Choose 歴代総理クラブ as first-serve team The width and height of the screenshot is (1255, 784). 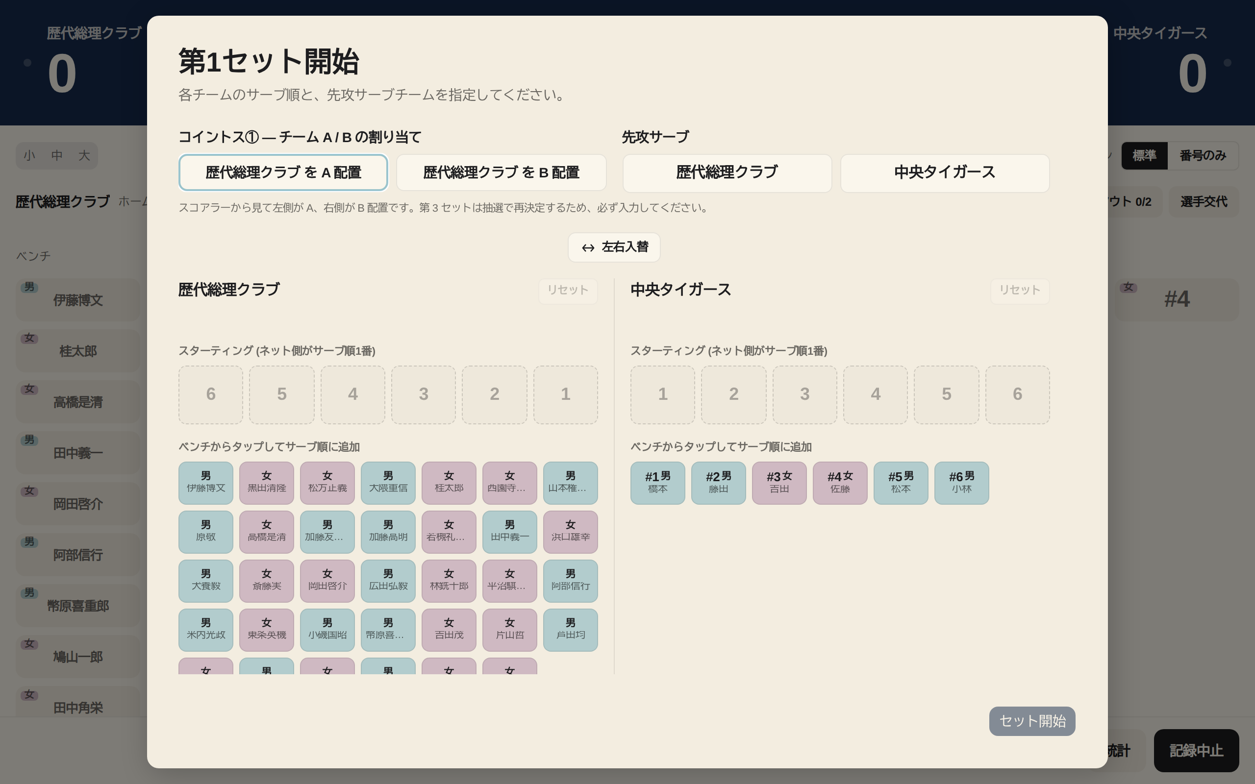click(727, 172)
